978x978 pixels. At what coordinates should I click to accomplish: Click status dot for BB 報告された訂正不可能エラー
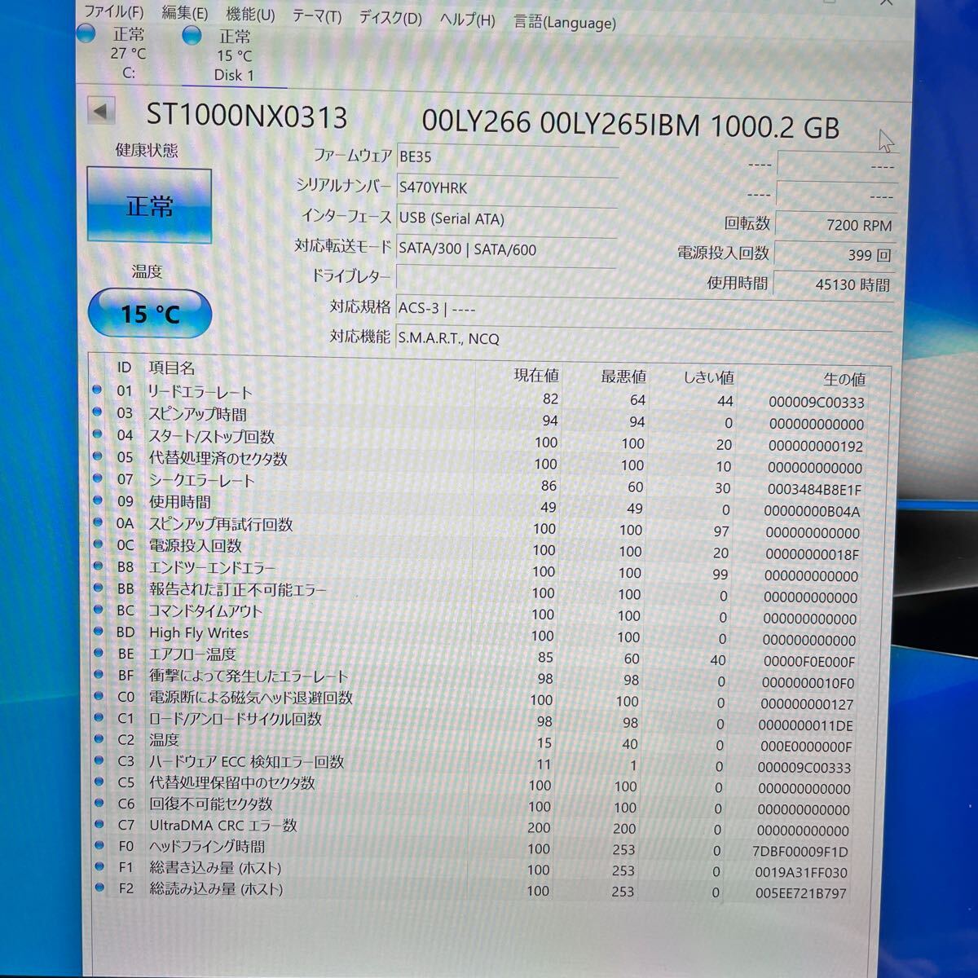click(98, 587)
